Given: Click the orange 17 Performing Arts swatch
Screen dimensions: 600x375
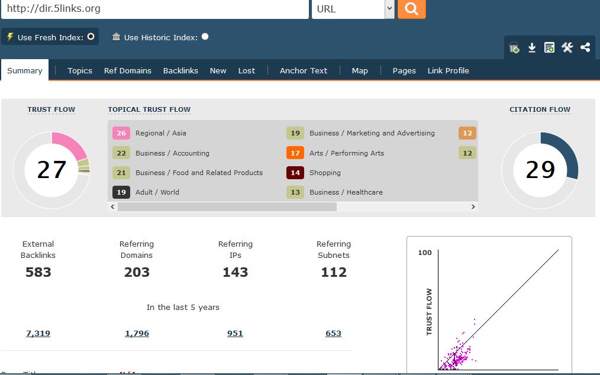Looking at the screenshot, I should (295, 153).
